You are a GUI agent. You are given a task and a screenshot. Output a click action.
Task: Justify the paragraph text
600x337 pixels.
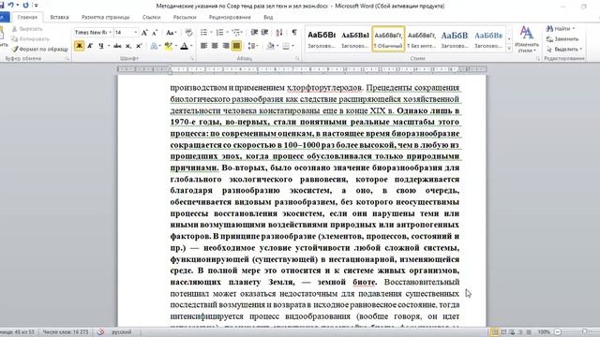(236, 46)
